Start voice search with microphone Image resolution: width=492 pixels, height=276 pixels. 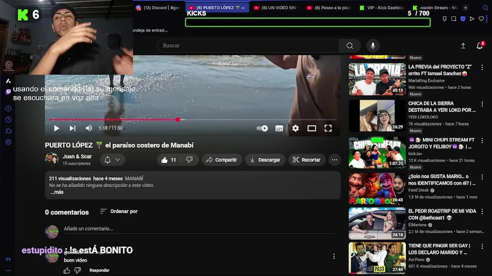(372, 46)
